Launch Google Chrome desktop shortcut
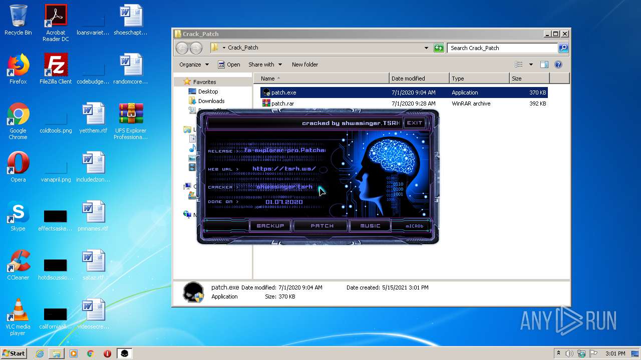The image size is (641, 360). point(18,121)
